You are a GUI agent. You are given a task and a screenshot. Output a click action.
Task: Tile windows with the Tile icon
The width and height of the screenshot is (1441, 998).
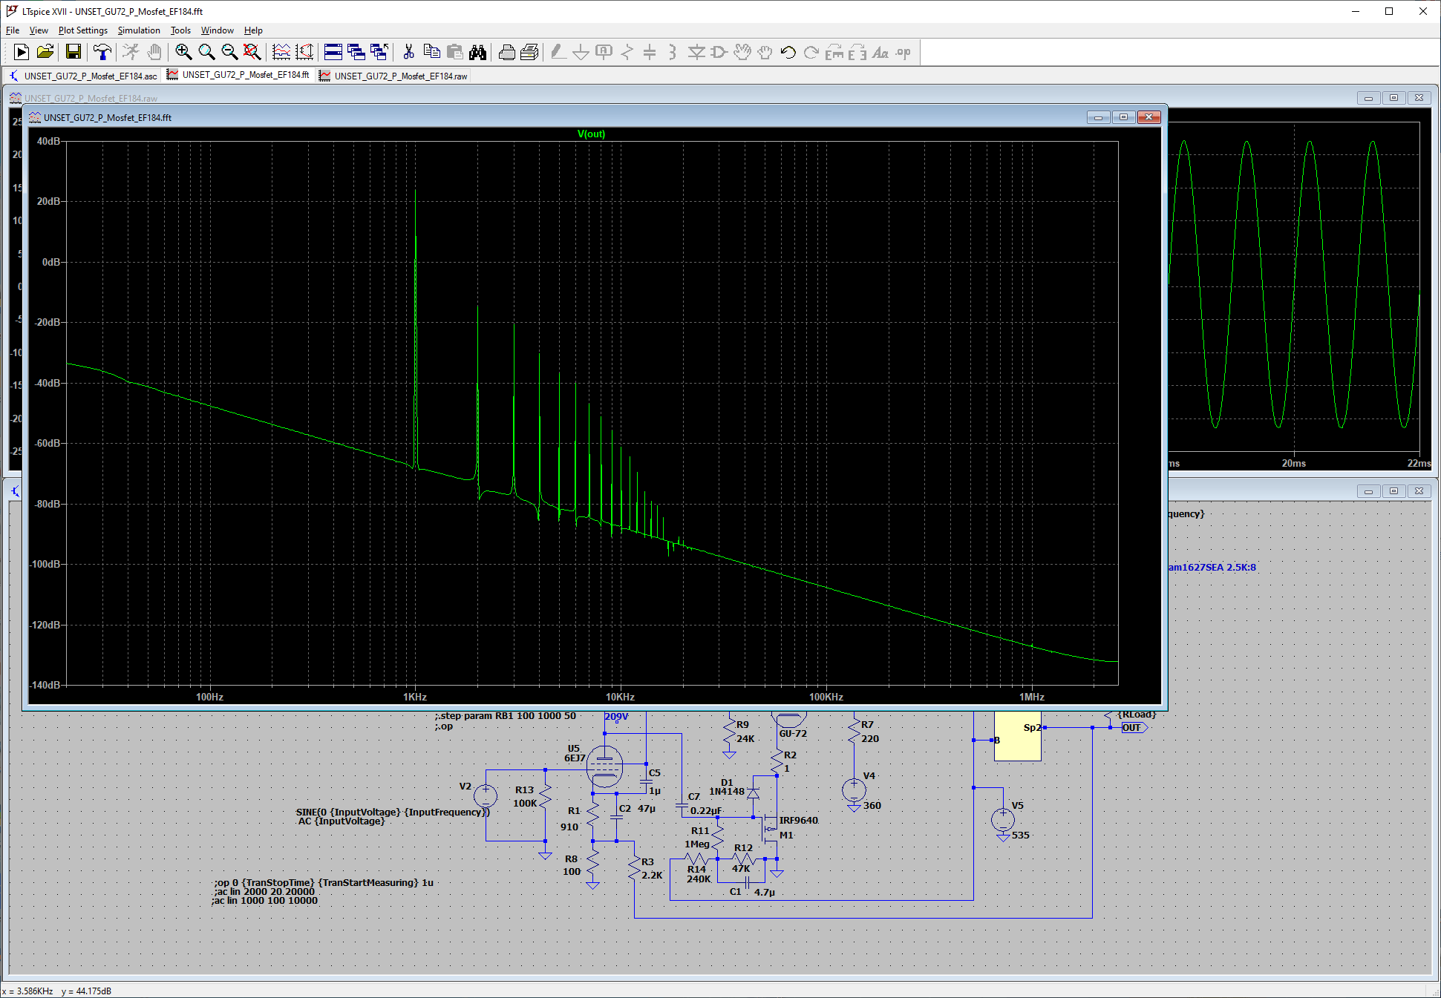[333, 52]
